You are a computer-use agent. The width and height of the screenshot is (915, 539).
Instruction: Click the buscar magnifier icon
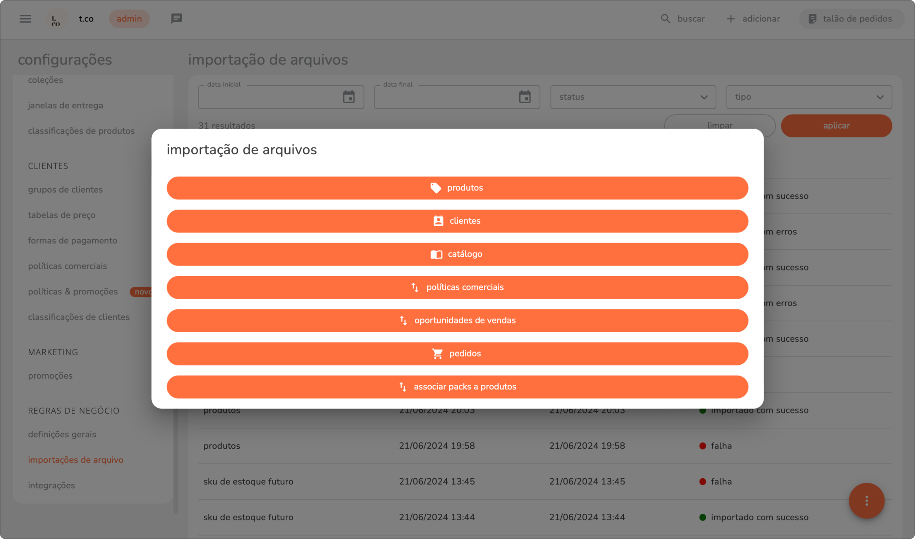tap(665, 19)
